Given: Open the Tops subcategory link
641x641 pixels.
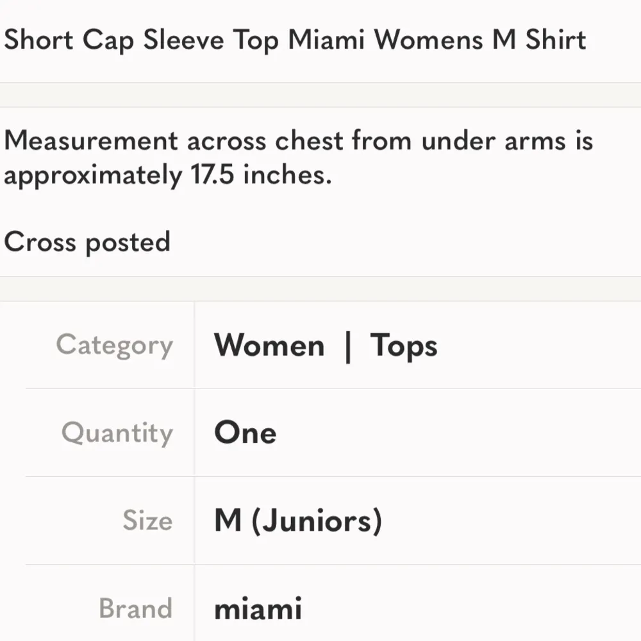Looking at the screenshot, I should 404,346.
